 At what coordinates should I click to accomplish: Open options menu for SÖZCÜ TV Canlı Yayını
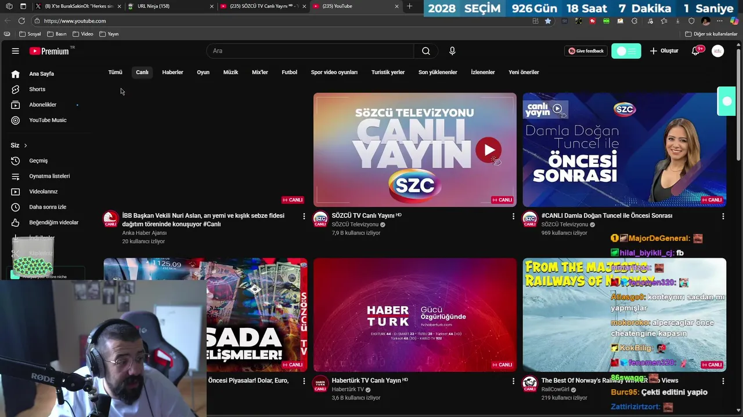coord(513,216)
